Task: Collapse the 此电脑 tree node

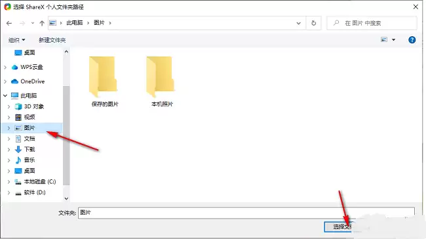Action: pyautogui.click(x=5, y=96)
